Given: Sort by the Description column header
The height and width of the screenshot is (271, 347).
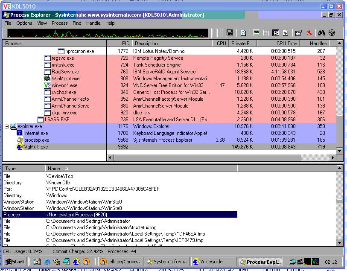Looking at the screenshot, I should (x=172, y=44).
